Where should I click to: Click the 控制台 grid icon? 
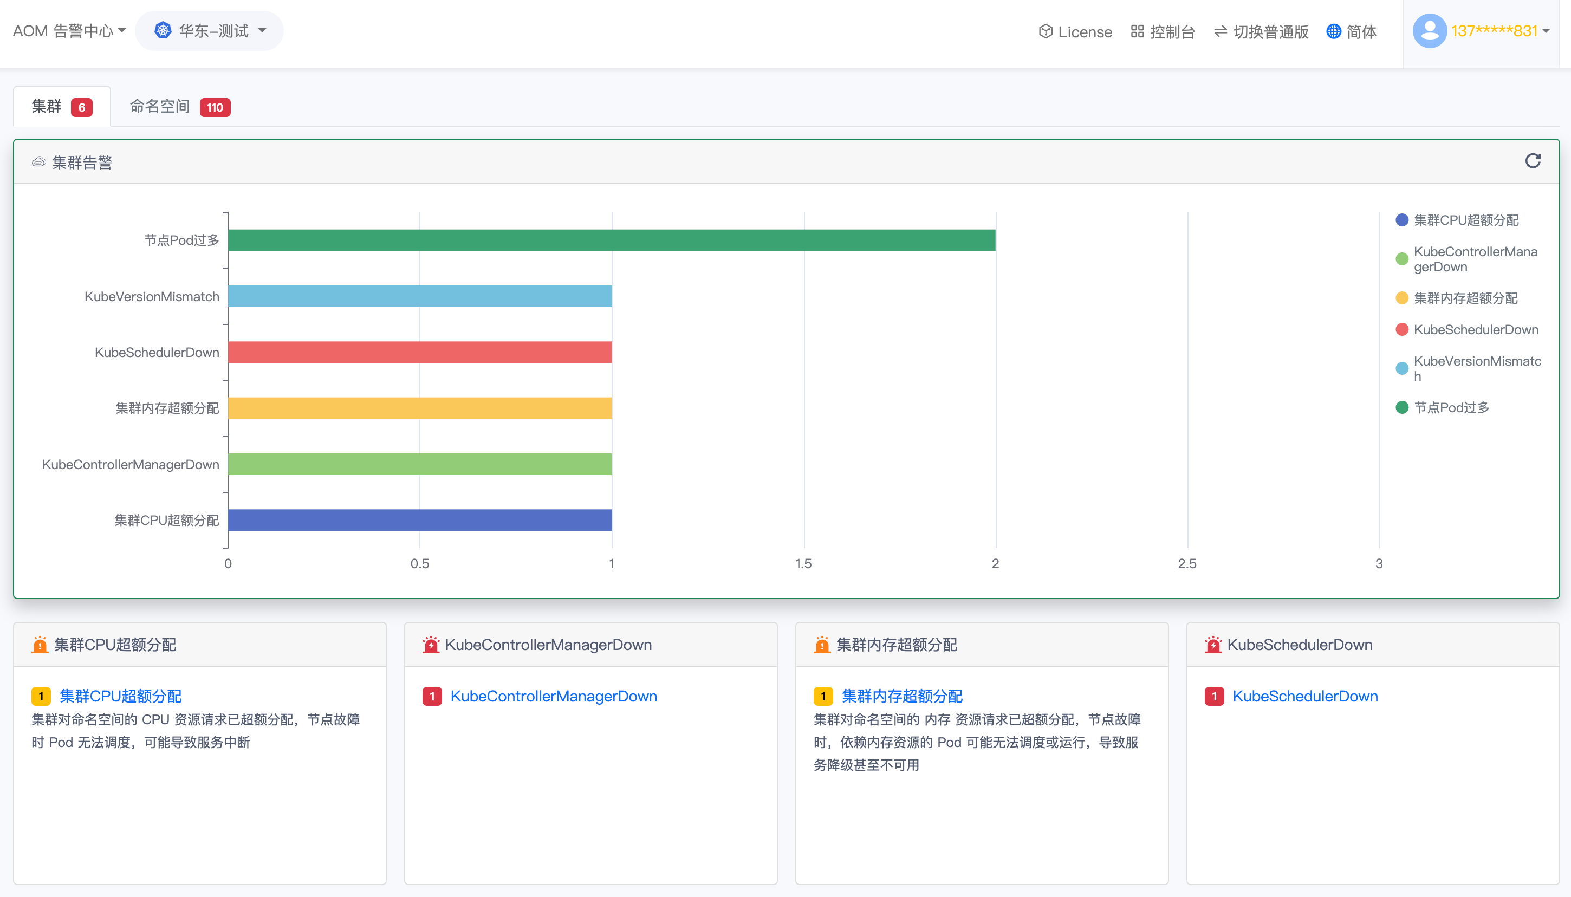click(x=1137, y=31)
